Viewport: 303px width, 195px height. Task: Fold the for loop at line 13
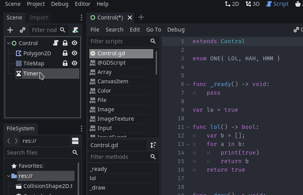click(x=188, y=144)
